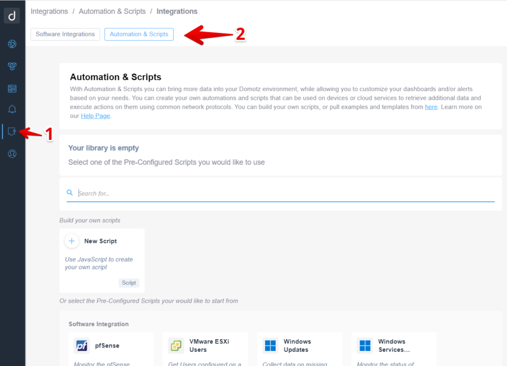The width and height of the screenshot is (507, 366).
Task: Open the support person icon at sidebar bottom
Action: (12, 153)
